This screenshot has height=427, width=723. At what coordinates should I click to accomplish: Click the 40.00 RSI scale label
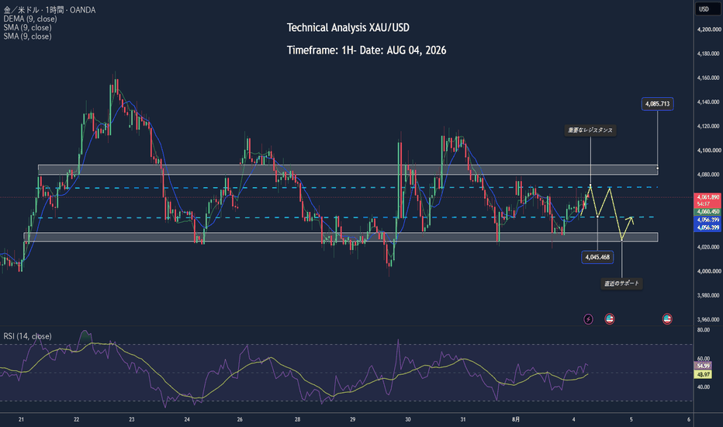703,387
